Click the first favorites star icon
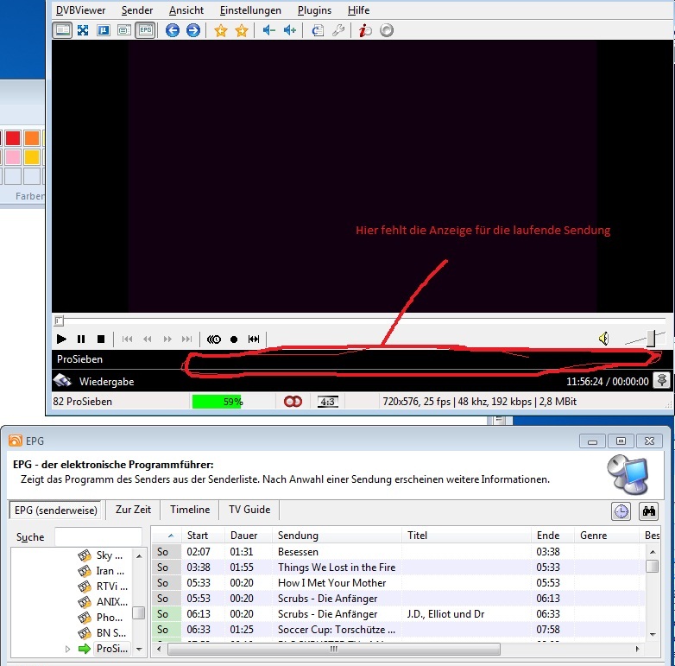Image resolution: width=675 pixels, height=666 pixels. pos(221,30)
